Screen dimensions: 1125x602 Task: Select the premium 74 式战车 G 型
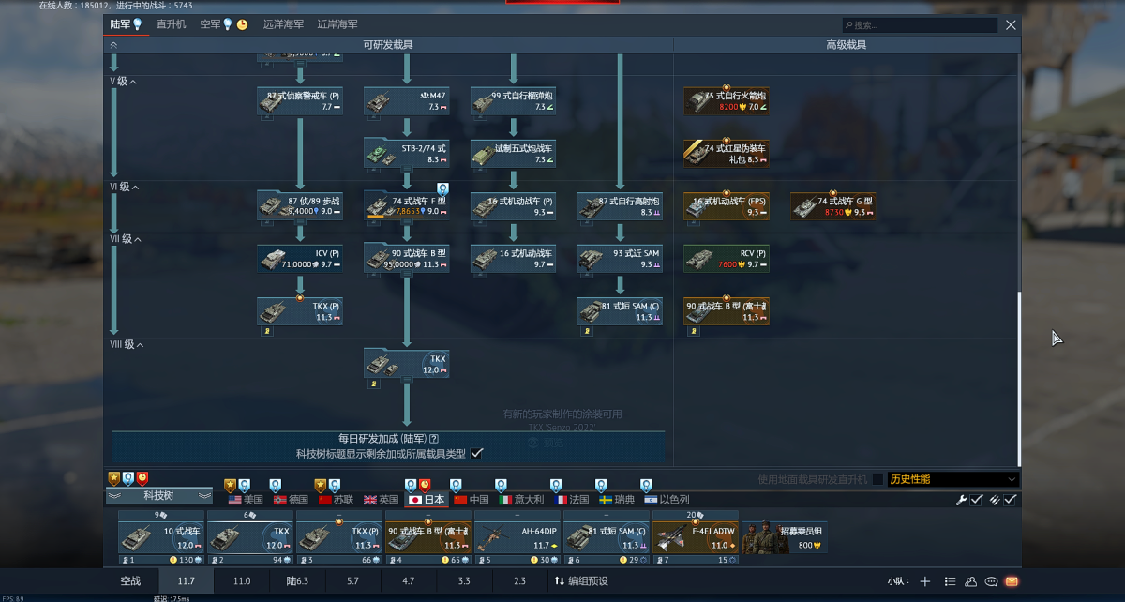(x=833, y=205)
